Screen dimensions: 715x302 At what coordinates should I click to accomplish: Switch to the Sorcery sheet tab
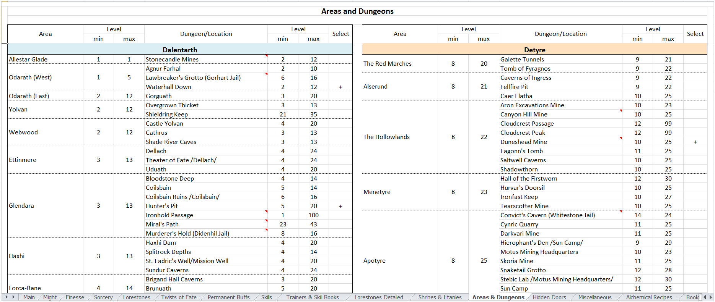click(x=103, y=297)
